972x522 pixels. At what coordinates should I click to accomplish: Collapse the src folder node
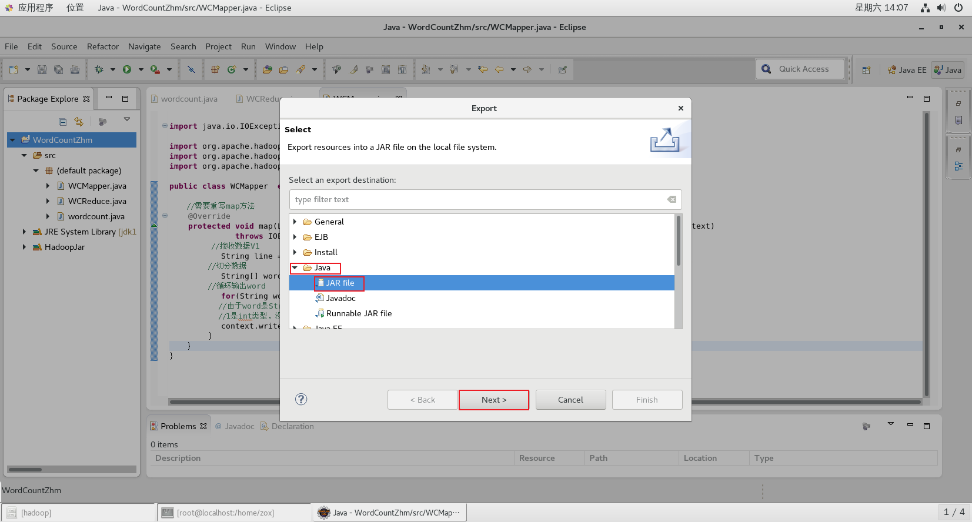click(x=24, y=155)
